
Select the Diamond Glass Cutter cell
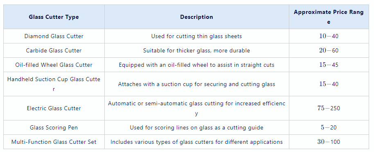[x=54, y=36]
